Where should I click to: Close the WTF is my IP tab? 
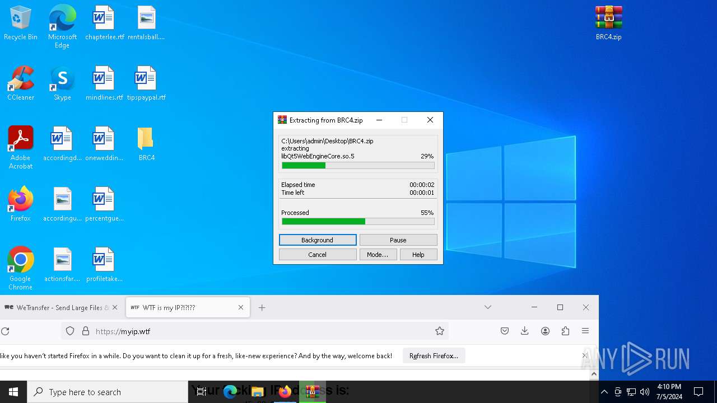click(x=241, y=308)
